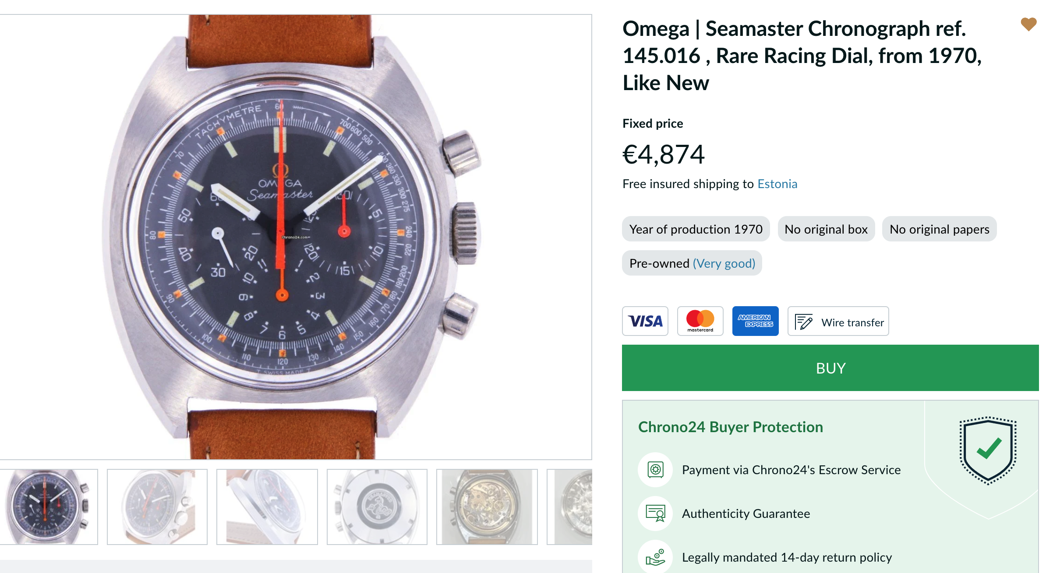Select the Wire transfer payment option

tap(838, 321)
